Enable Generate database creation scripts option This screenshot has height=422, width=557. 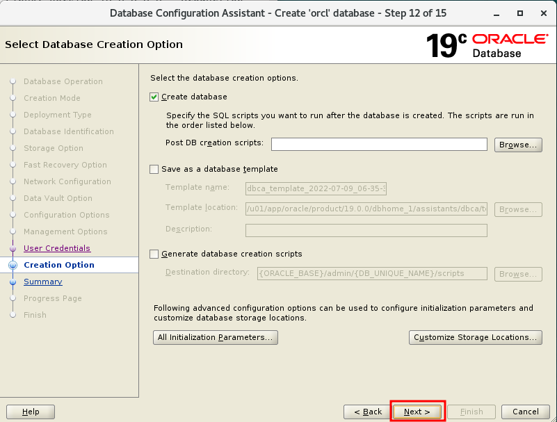pos(154,254)
